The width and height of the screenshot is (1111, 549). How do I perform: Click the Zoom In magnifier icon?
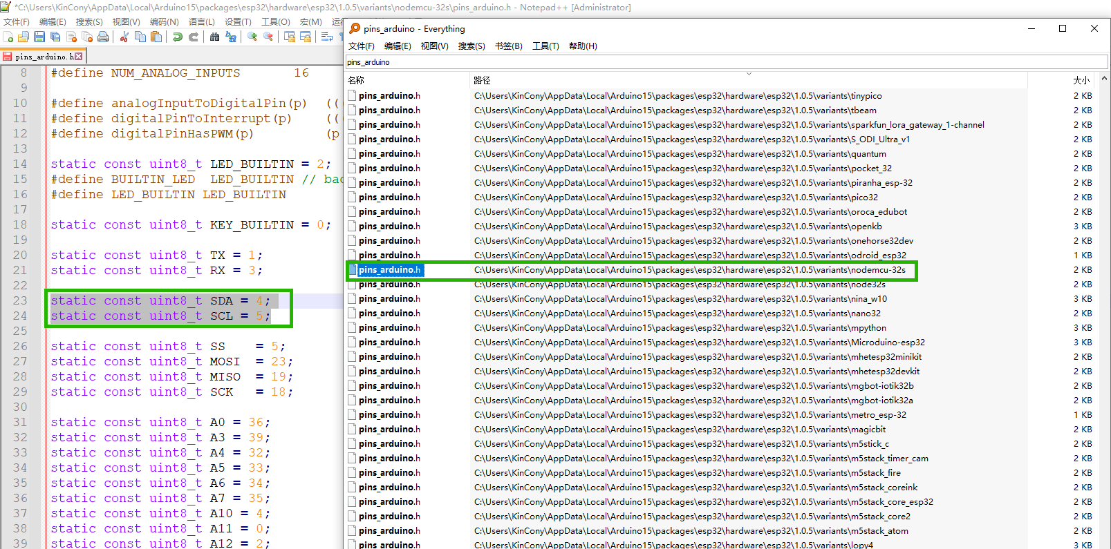[x=252, y=37]
